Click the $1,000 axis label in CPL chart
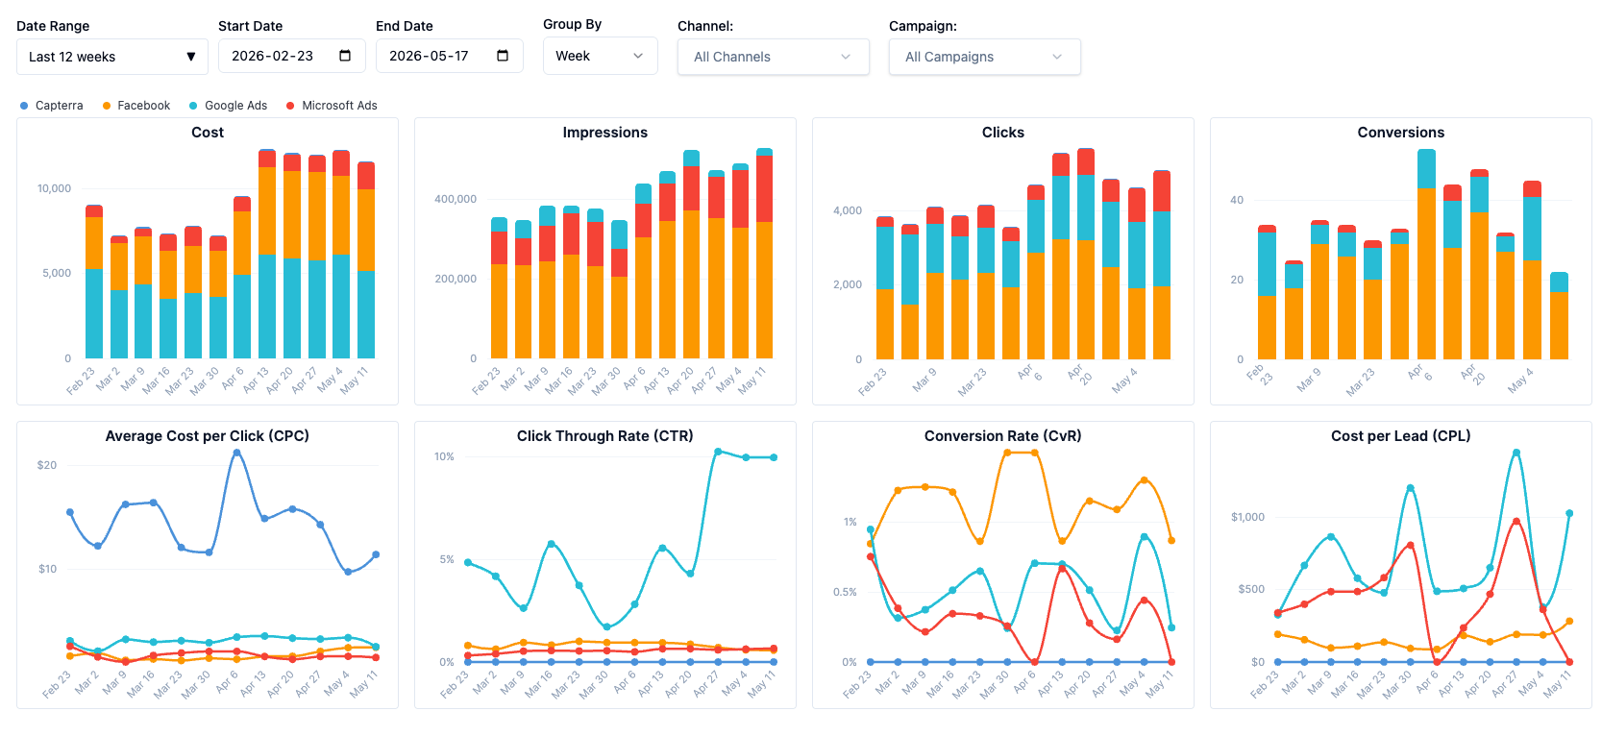Viewport: 1602px width, 736px height. pyautogui.click(x=1247, y=517)
